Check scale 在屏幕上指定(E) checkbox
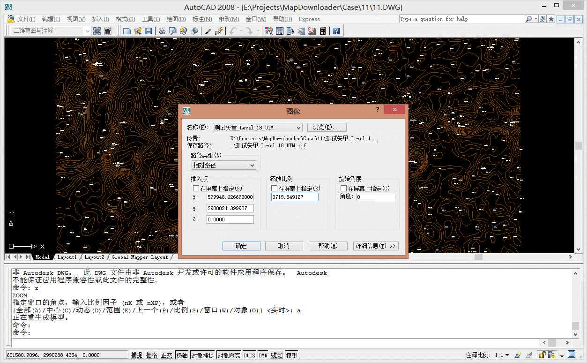The image size is (587, 363). point(274,189)
